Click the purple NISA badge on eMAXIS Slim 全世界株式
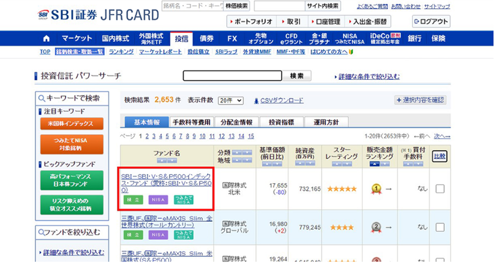Viewport: 495px width, 280px height. 158,235
